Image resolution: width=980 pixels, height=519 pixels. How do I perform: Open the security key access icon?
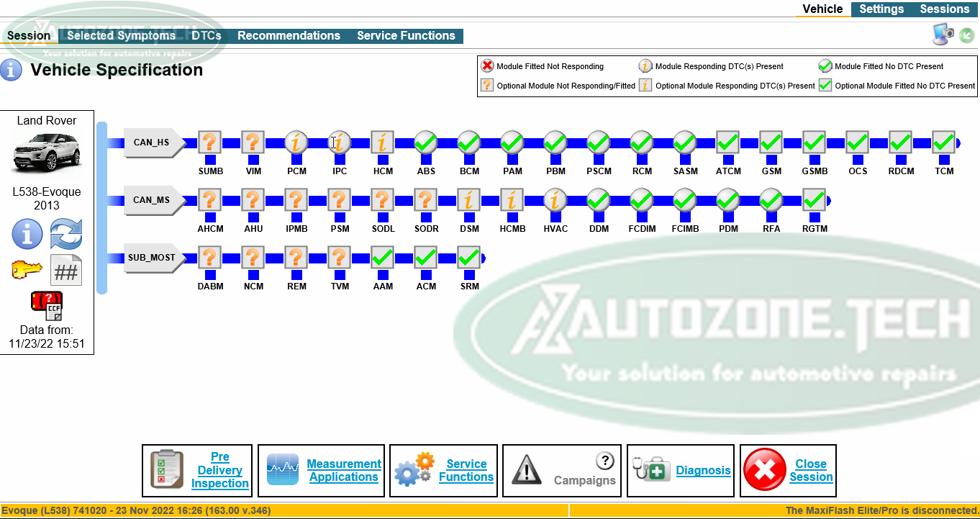click(27, 271)
